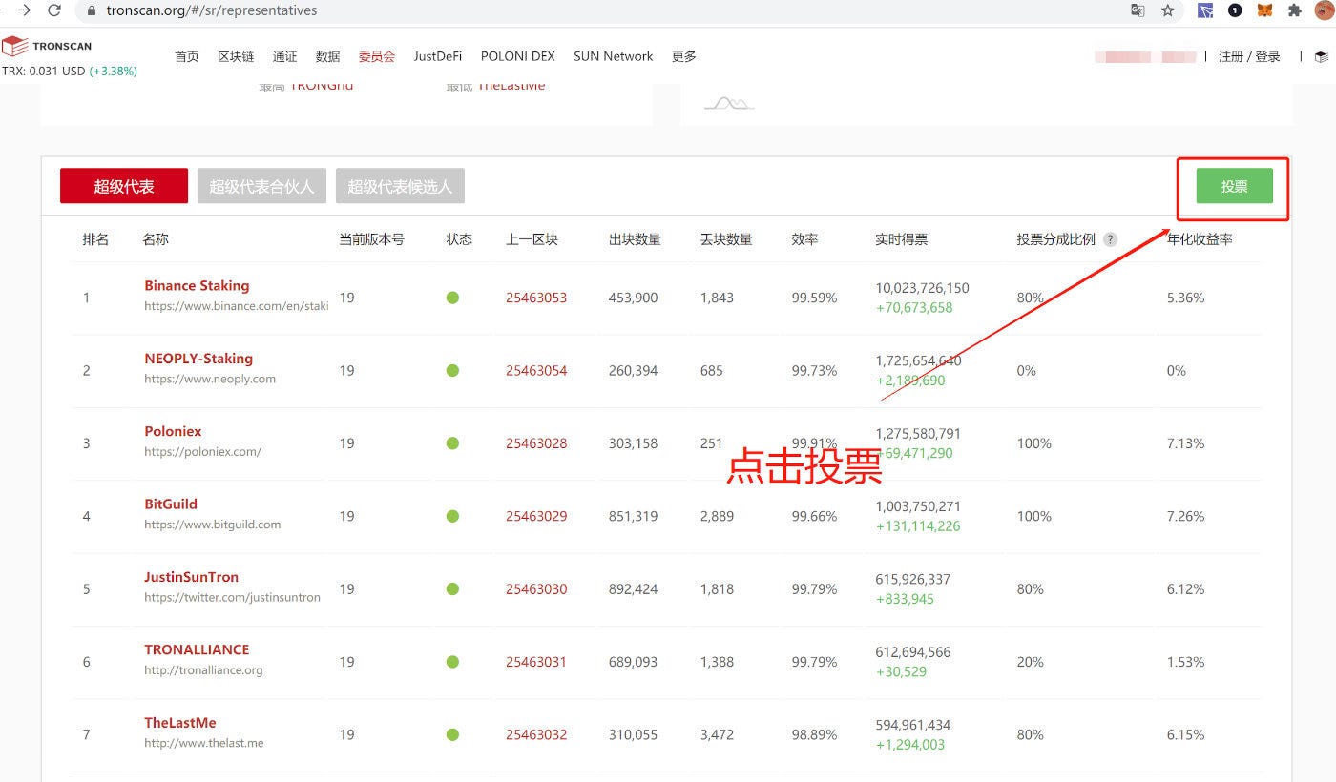Open the Extensions puzzle-piece menu
The height and width of the screenshot is (782, 1336).
pyautogui.click(x=1294, y=10)
